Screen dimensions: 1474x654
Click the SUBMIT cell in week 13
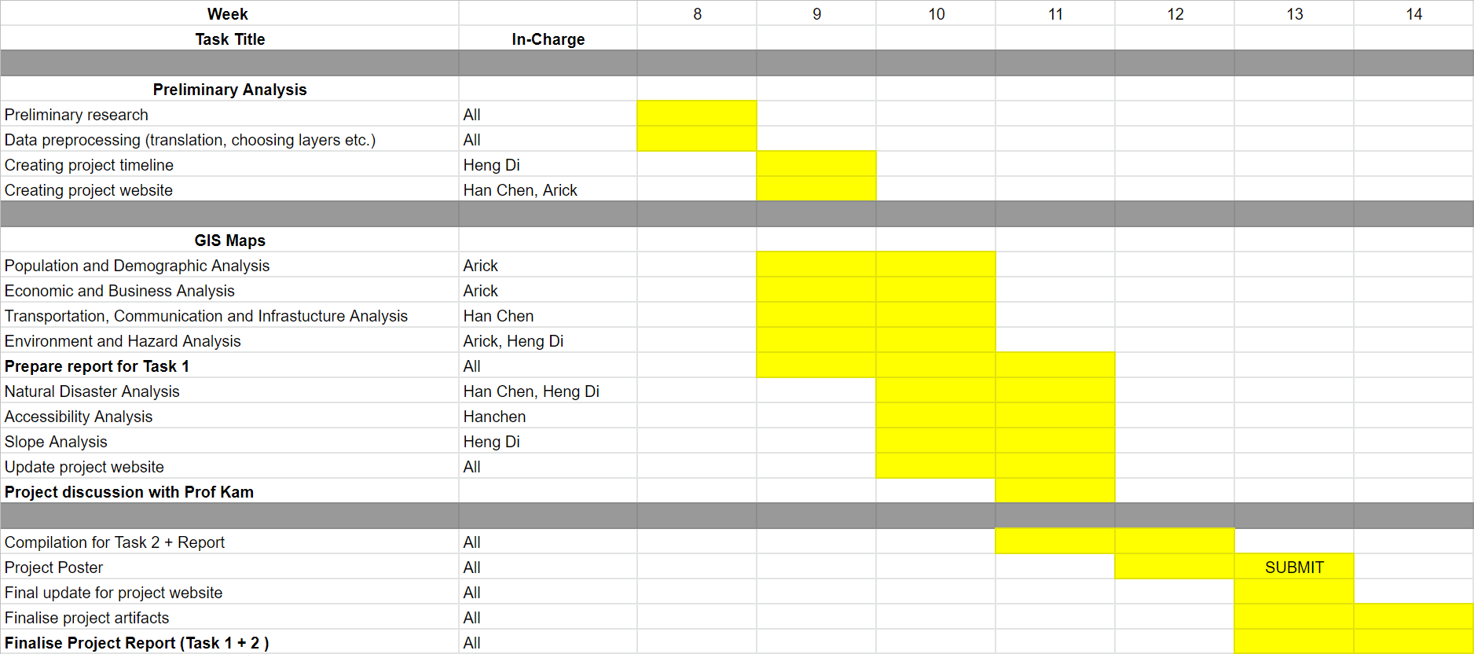click(x=1293, y=568)
